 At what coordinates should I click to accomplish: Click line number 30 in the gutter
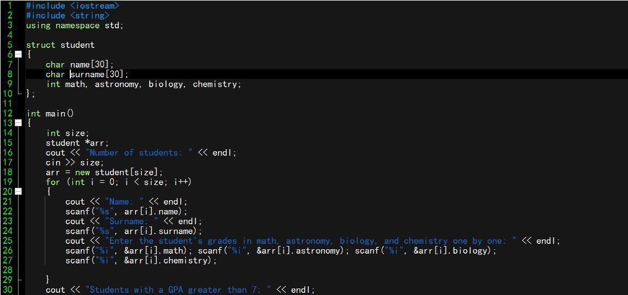pos(7,290)
